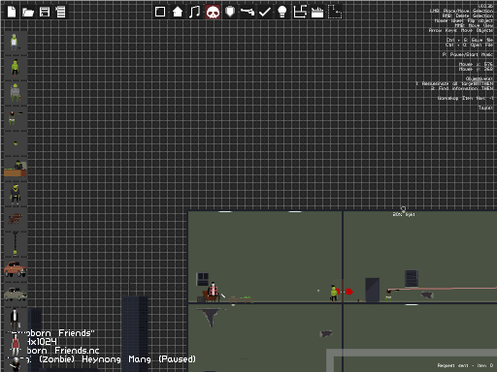Click the red arrow marker by the wall

coord(349,292)
